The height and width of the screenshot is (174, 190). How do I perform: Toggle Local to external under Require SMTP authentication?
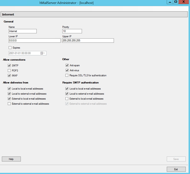click(67, 94)
